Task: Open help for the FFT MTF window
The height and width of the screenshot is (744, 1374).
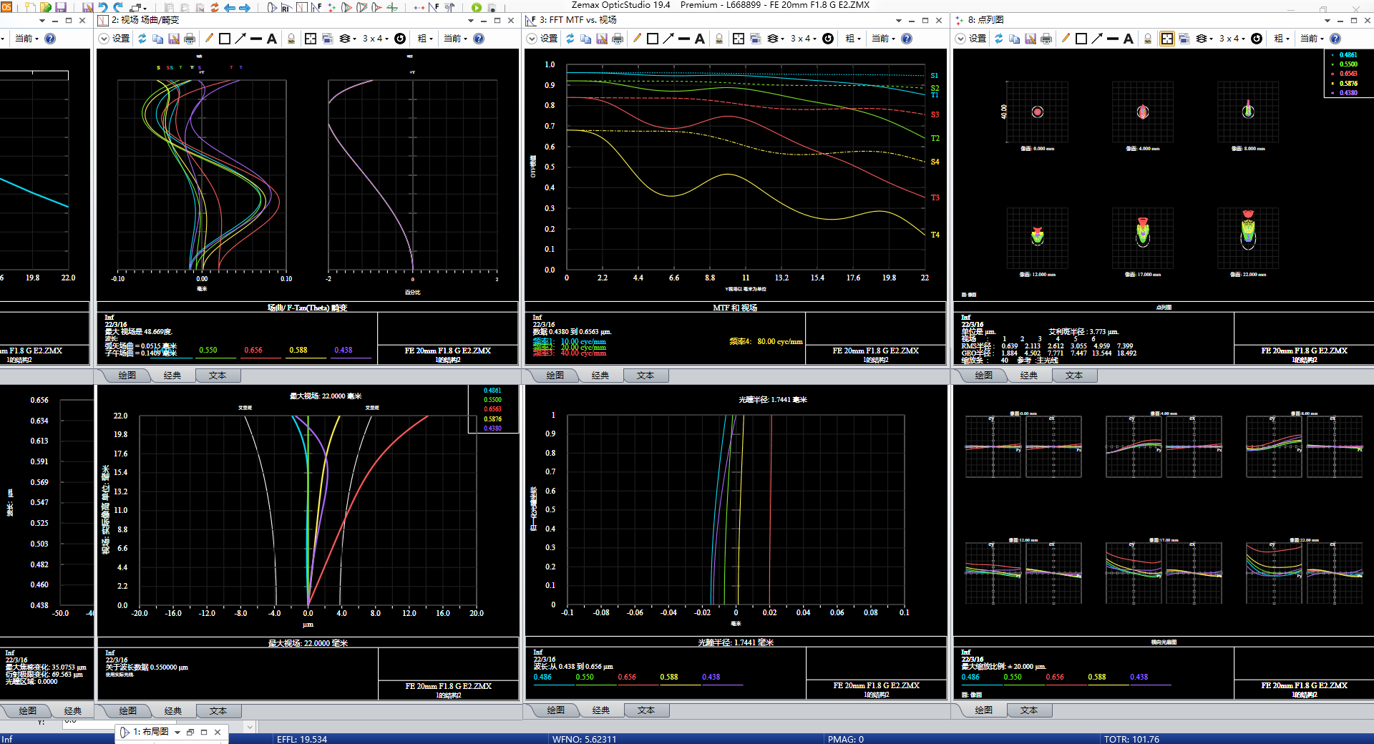Action: pyautogui.click(x=907, y=39)
